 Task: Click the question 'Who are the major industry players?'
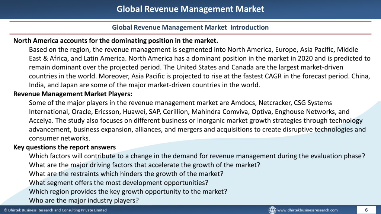tap(84, 201)
